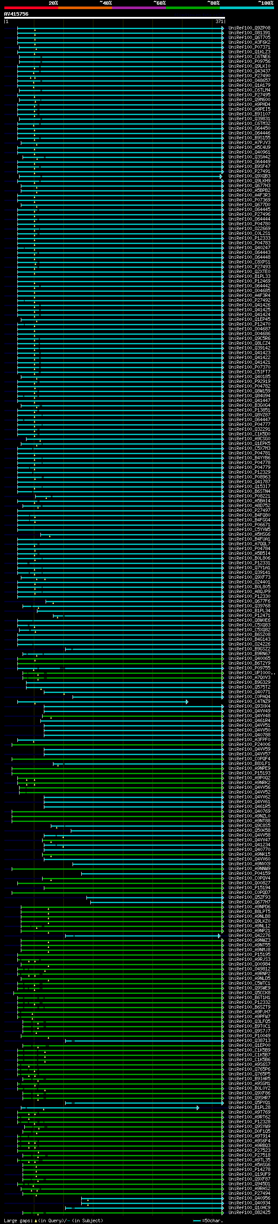Select label UniRef100_P27491
278x1224 pixels.
(x=249, y=171)
